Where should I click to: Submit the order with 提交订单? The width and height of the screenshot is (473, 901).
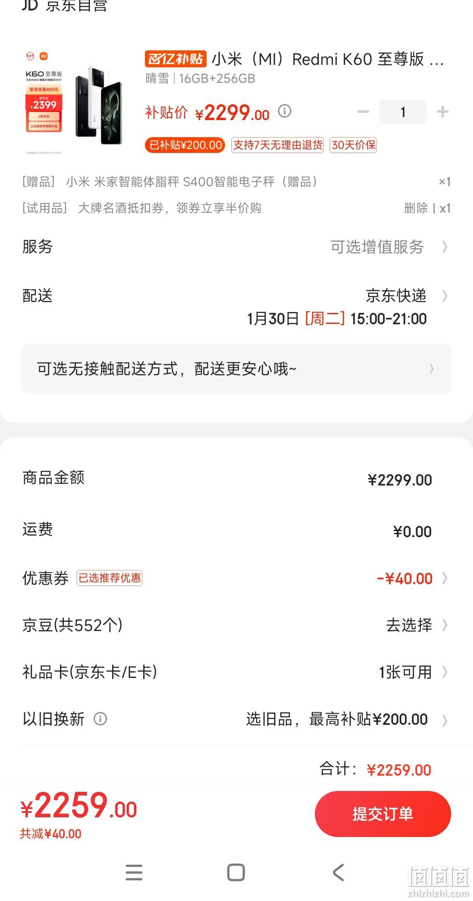pos(383,814)
